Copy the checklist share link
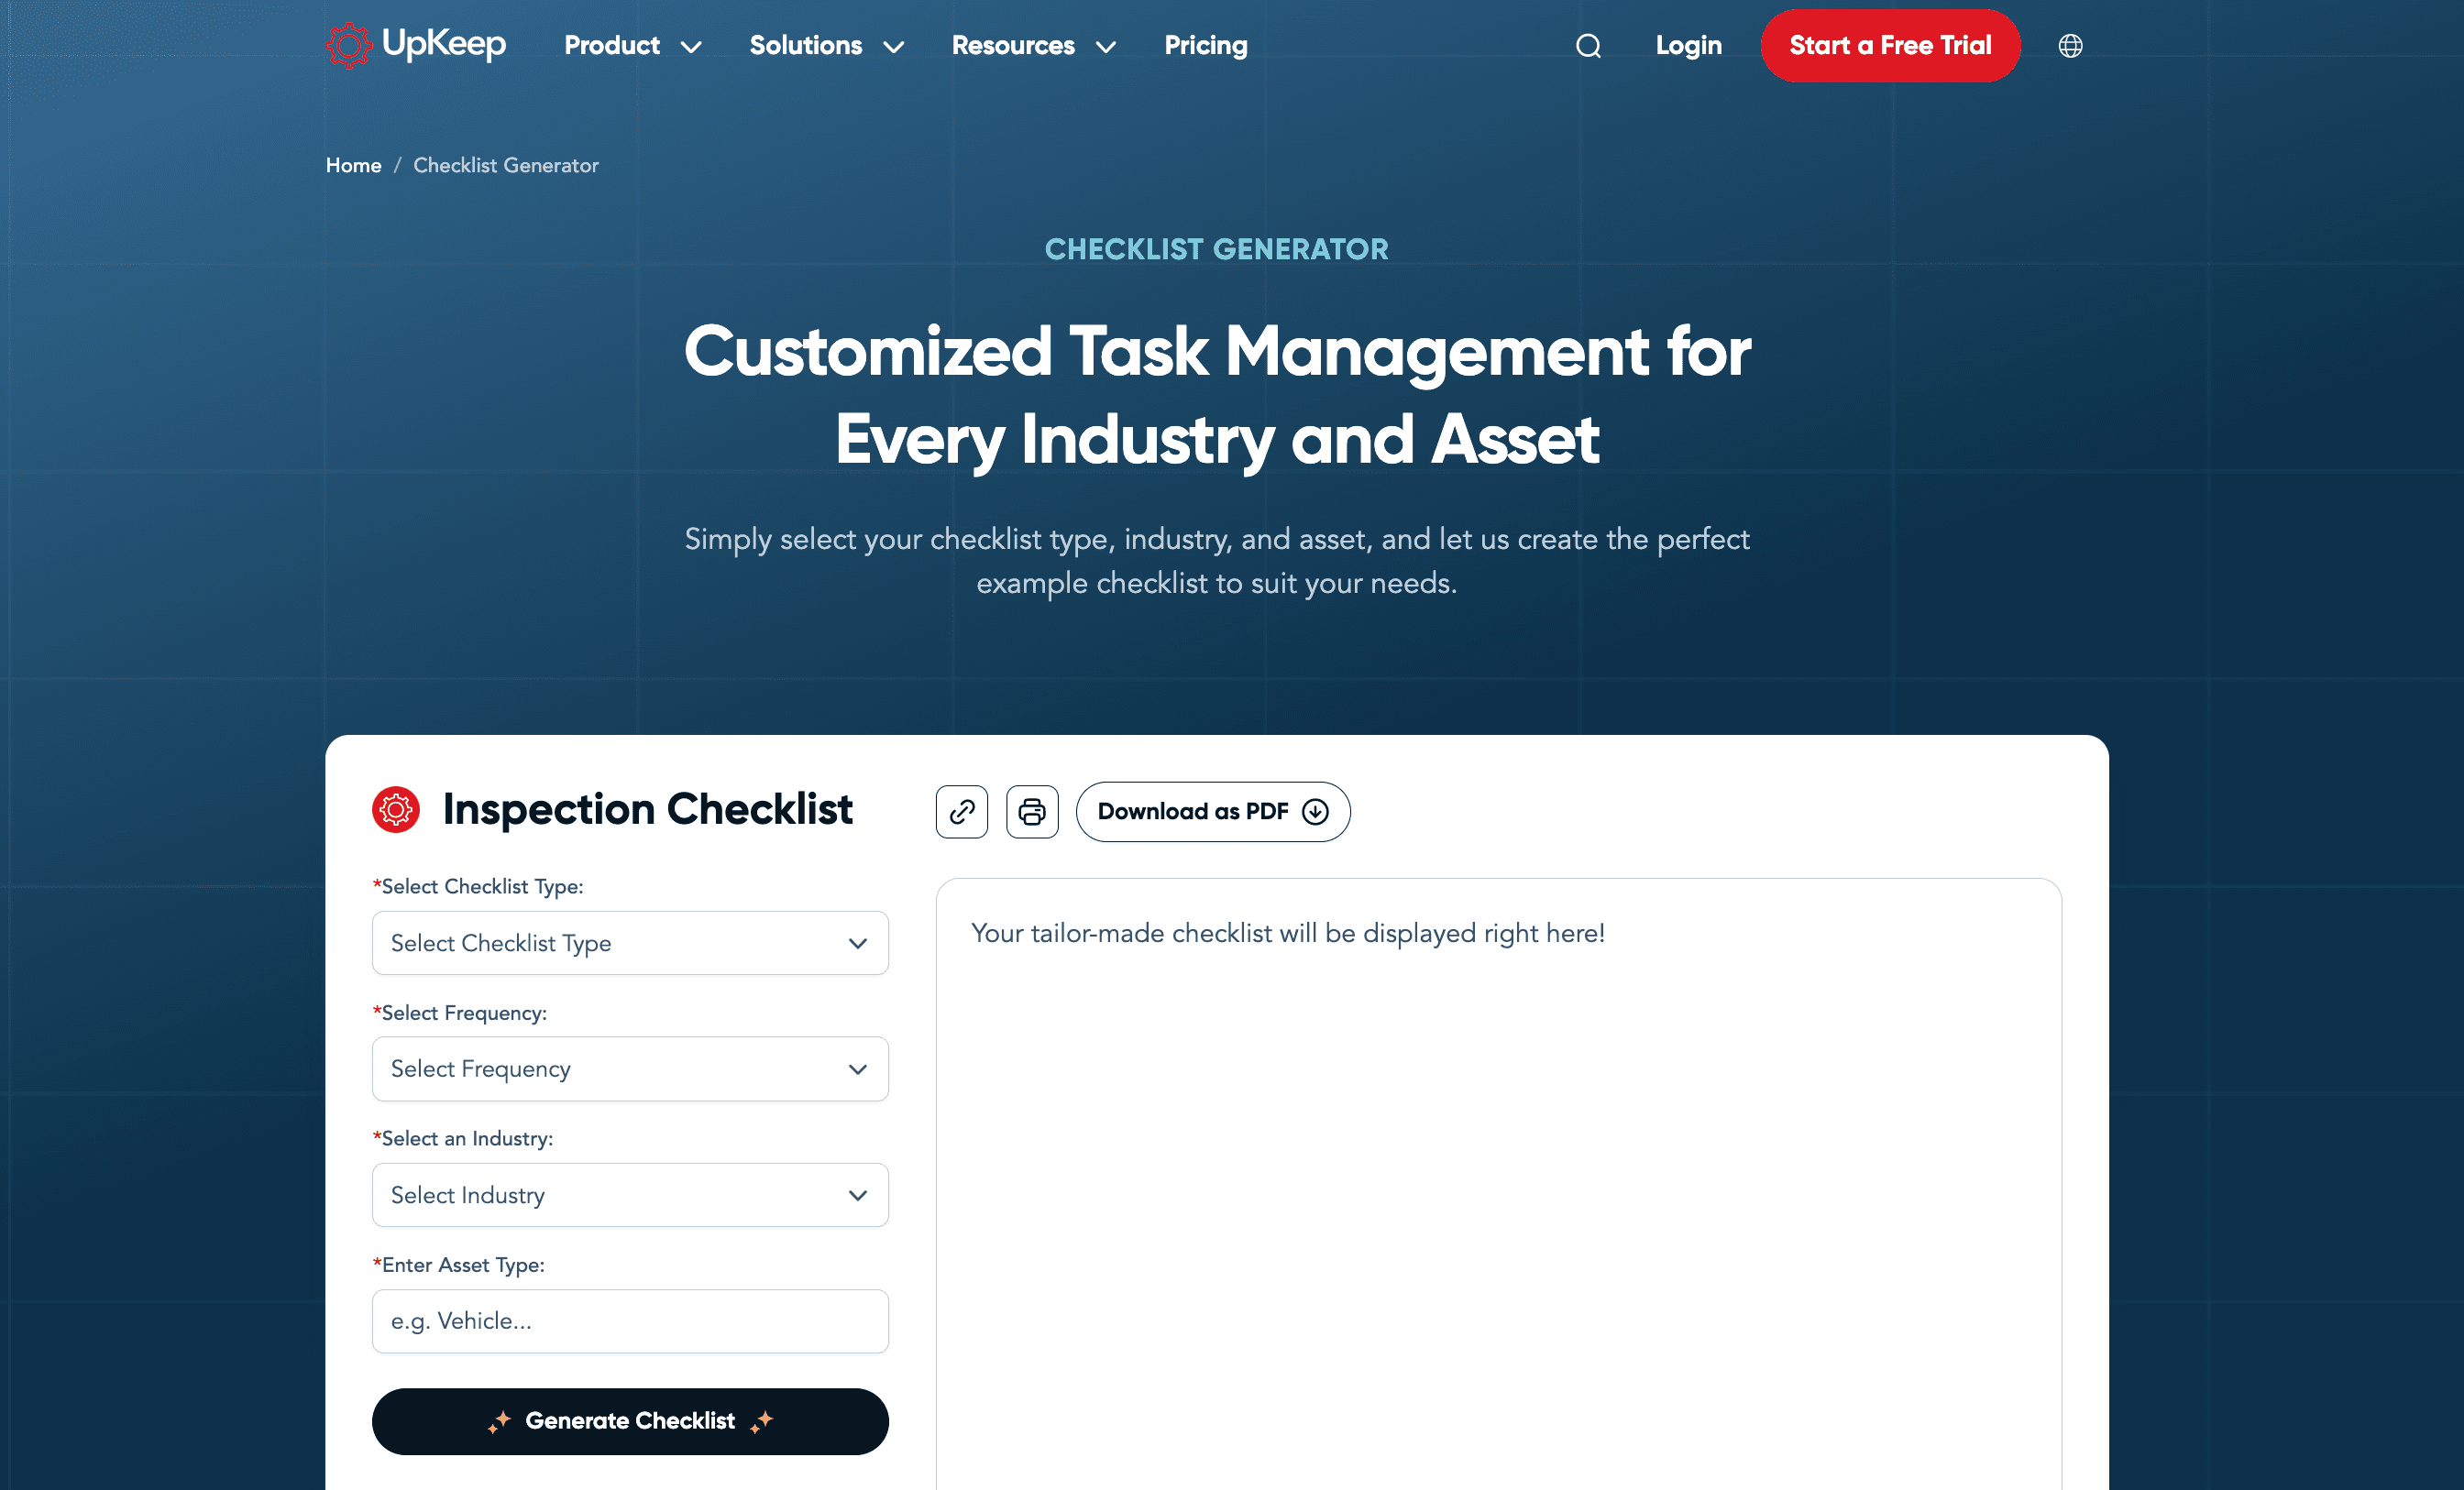The height and width of the screenshot is (1490, 2464). click(961, 811)
